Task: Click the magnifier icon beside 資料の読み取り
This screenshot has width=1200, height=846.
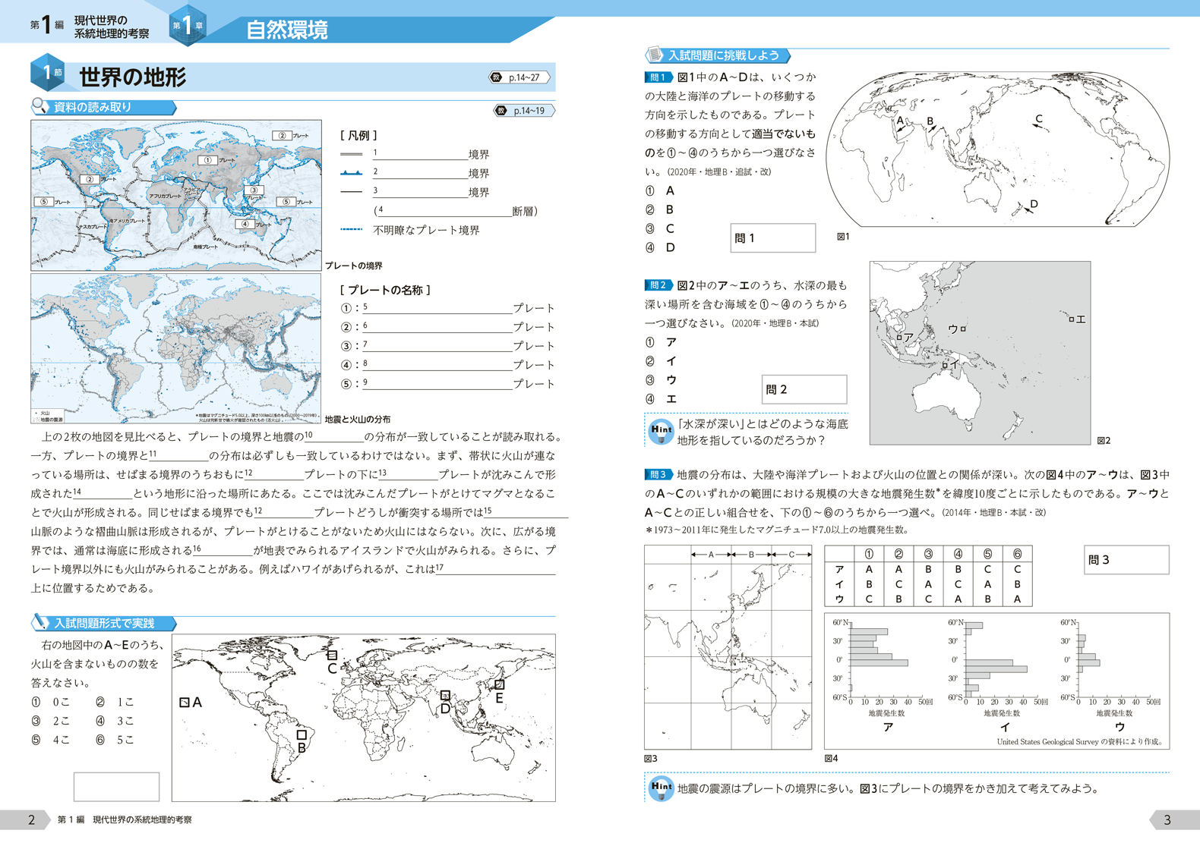Action: coord(40,107)
